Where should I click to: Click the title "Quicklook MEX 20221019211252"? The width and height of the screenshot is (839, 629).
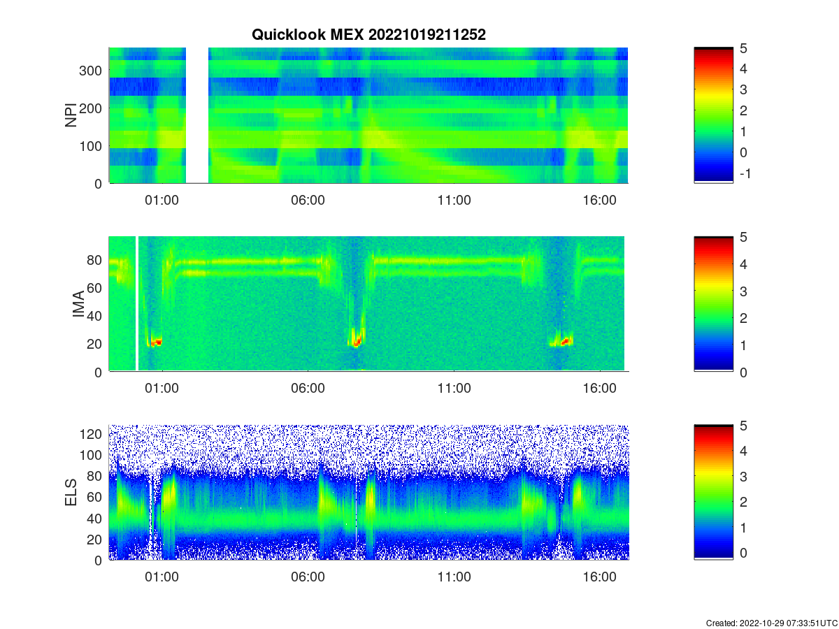[368, 34]
